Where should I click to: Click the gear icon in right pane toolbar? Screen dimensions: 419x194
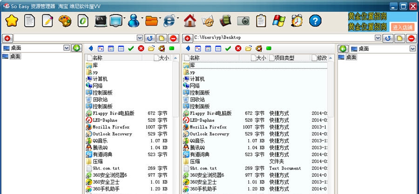click(x=259, y=48)
